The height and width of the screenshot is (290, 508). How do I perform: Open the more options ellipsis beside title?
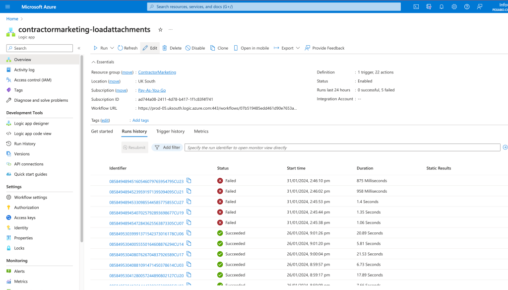tap(171, 29)
